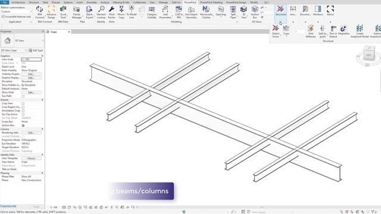Open the Work Tracker wrench tool
This screenshot has height=214, width=381.
click(111, 12)
